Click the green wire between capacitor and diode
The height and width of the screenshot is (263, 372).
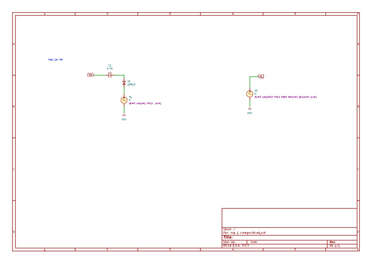coord(119,75)
